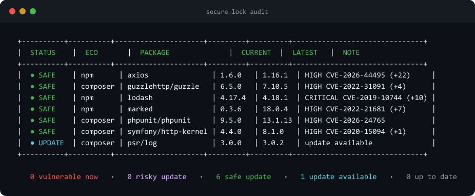
Task: Click the 'psr/log' package name
Action: click(142, 143)
